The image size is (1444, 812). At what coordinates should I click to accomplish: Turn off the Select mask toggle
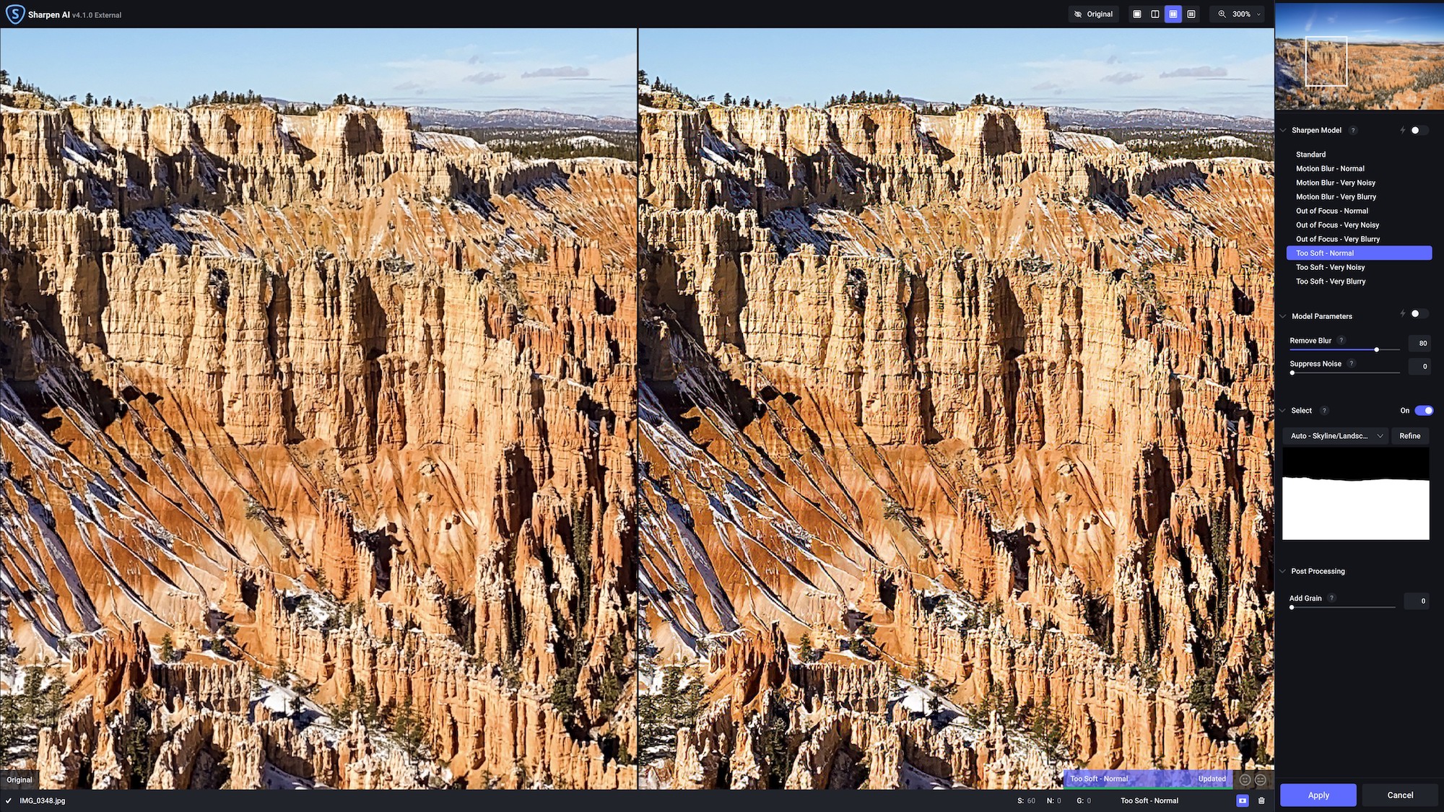[1423, 411]
